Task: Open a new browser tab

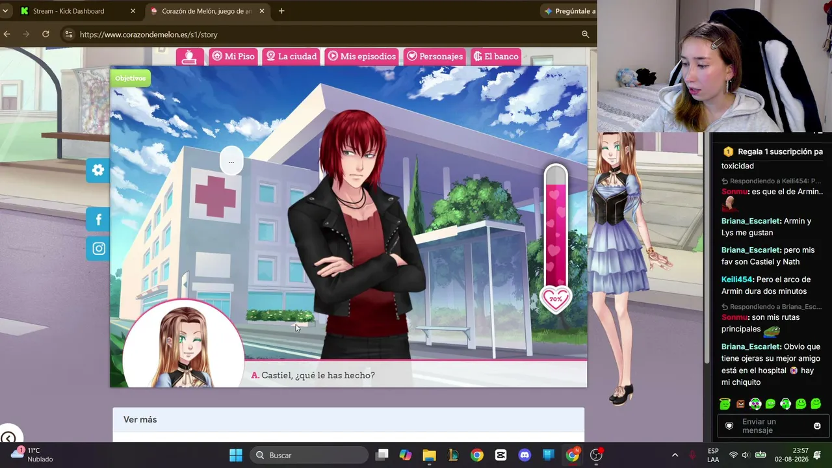Action: pyautogui.click(x=281, y=11)
